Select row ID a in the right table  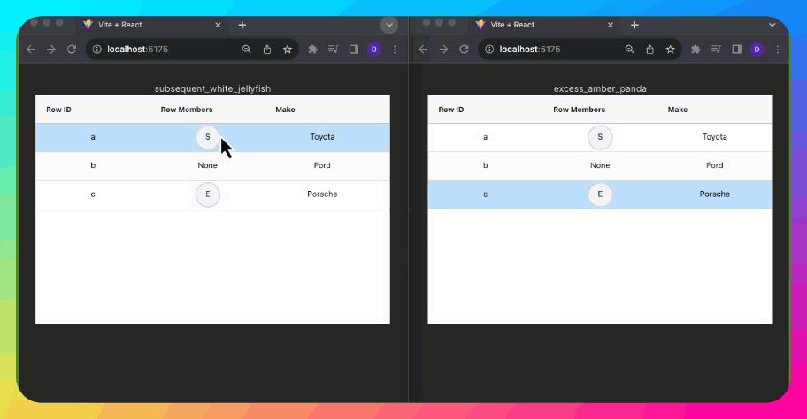[485, 137]
